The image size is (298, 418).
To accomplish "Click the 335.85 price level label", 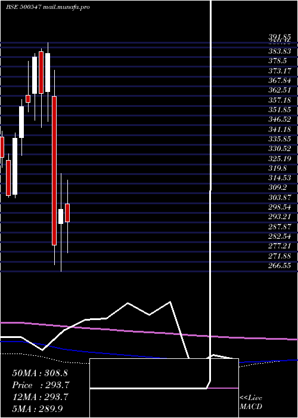I will pos(280,139).
